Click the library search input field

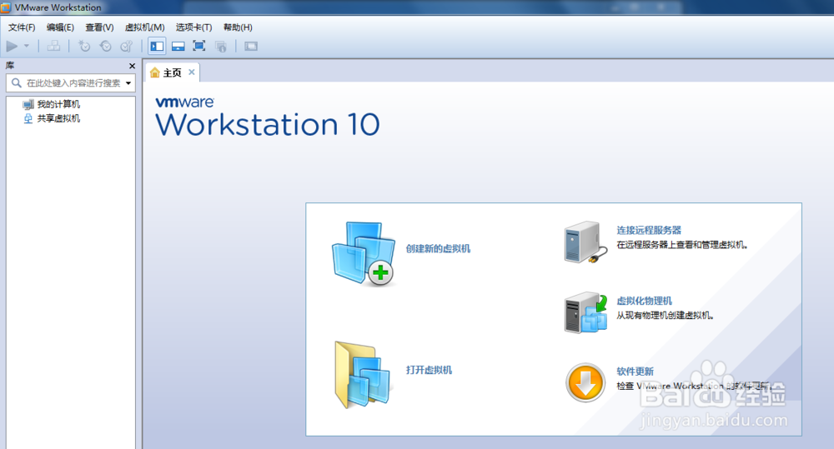71,83
